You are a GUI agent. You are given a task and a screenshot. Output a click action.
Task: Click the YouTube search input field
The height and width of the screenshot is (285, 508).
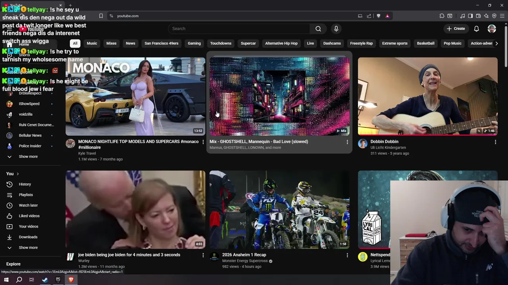coord(239,28)
